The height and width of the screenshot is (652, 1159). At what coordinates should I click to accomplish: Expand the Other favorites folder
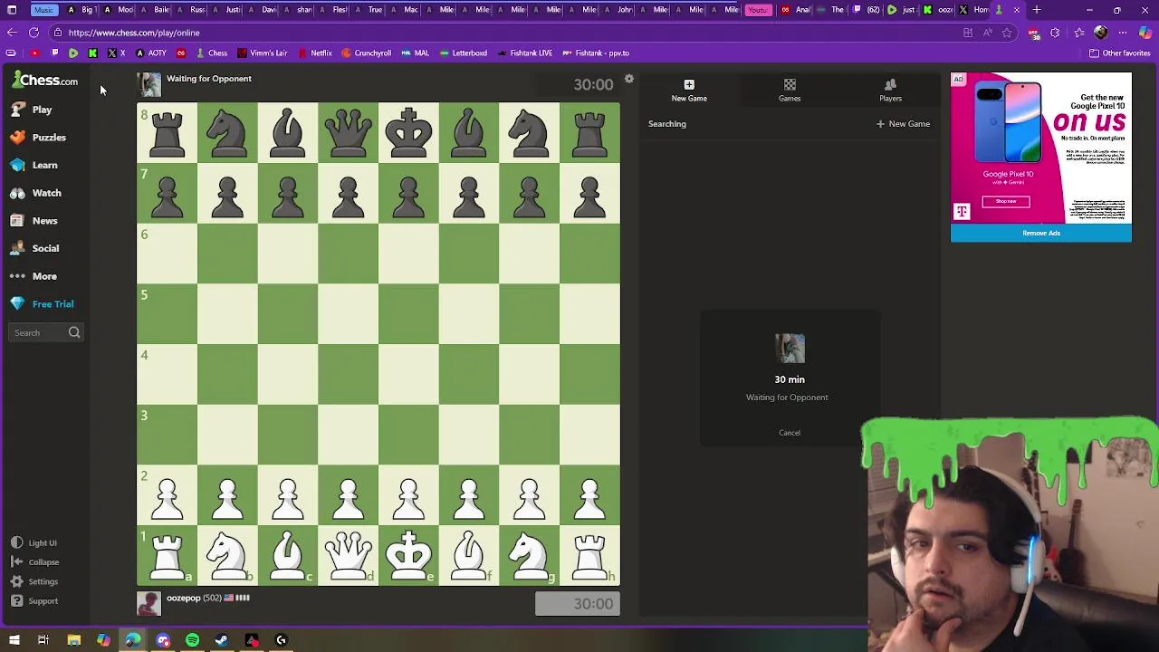[x=1119, y=53]
